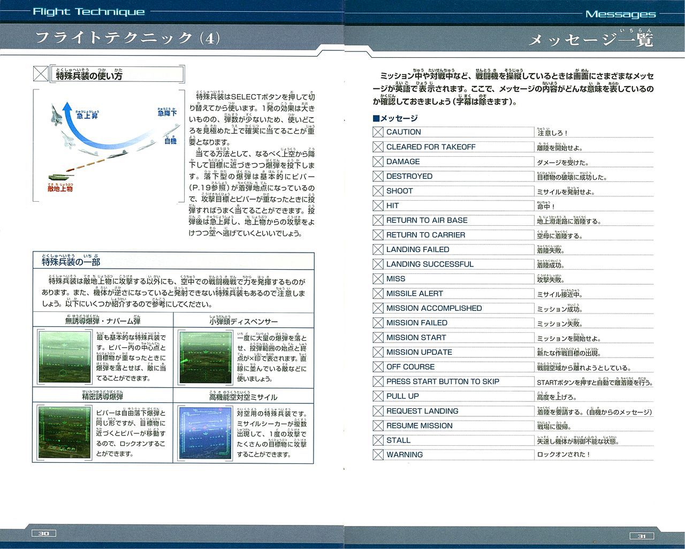Click the crossed-box icon beside MISS

(378, 279)
